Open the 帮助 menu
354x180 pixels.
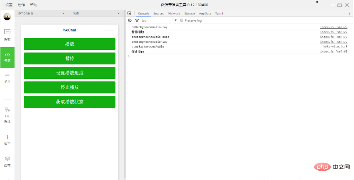point(34,5)
